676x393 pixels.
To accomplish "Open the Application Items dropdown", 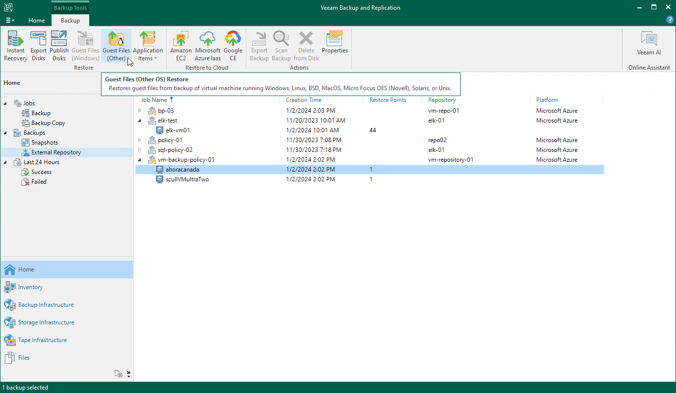I will (148, 46).
